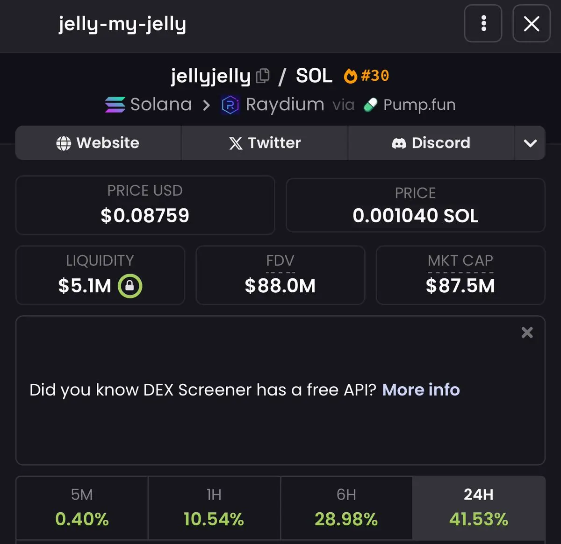This screenshot has height=544, width=561.
Task: Open the Discord link
Action: pyautogui.click(x=431, y=143)
